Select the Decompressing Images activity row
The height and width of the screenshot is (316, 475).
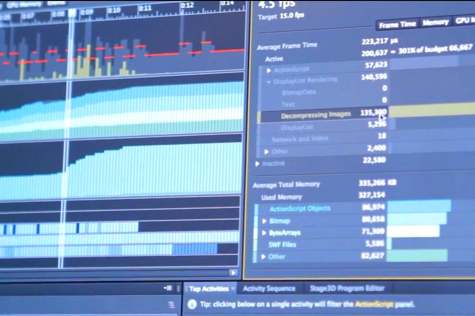pyautogui.click(x=316, y=114)
